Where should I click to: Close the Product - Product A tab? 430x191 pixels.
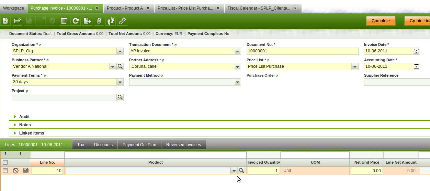pos(148,8)
